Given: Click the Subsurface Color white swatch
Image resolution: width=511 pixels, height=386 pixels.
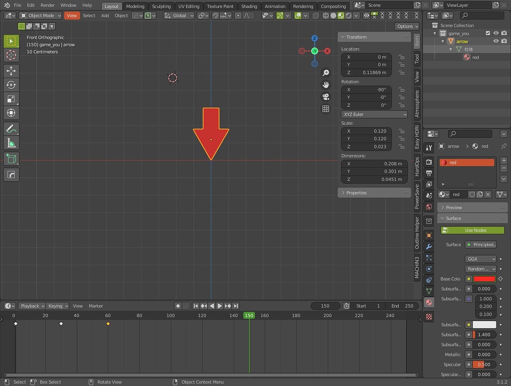Looking at the screenshot, I should coord(484,325).
